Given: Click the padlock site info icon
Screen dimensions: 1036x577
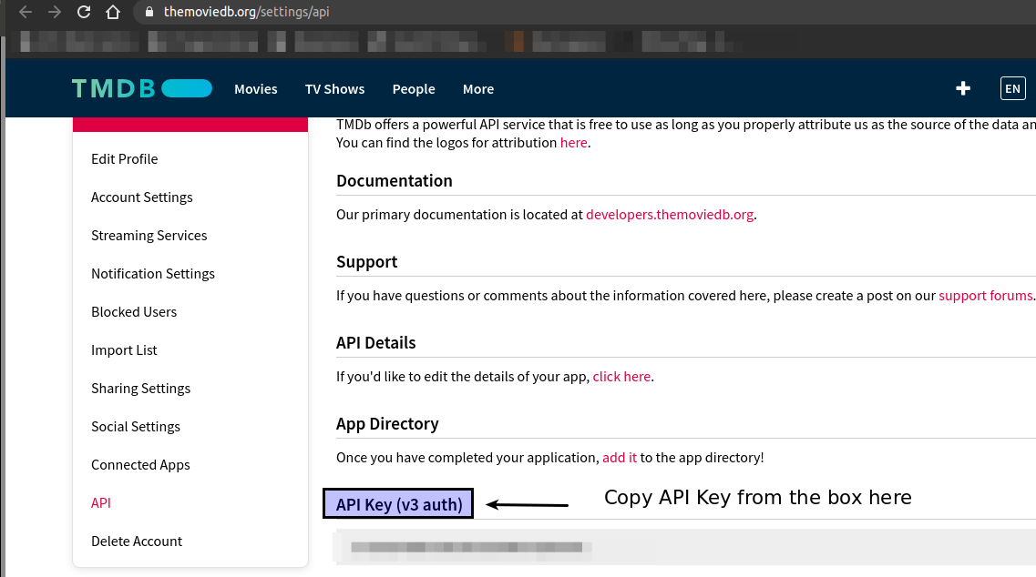Looking at the screenshot, I should click(149, 12).
